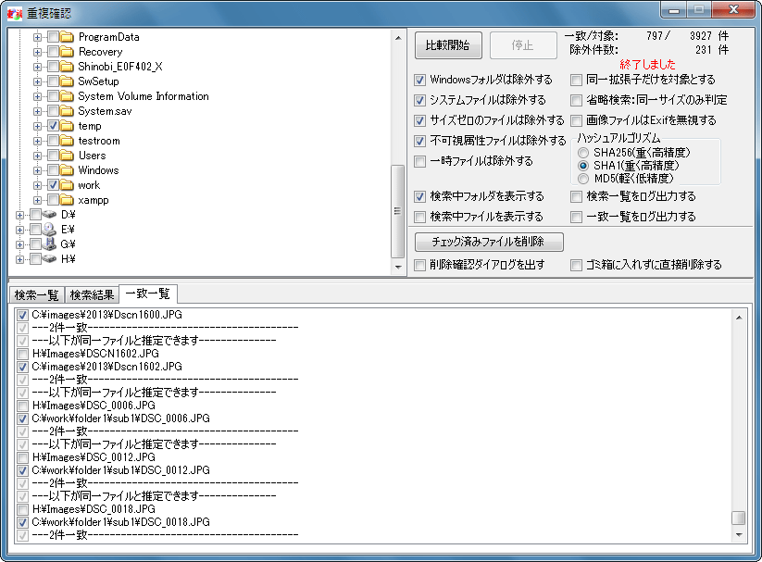Click the D: drive icon
The image size is (762, 562).
50,215
